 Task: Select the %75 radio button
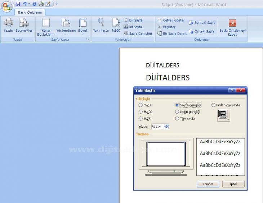(x=141, y=119)
